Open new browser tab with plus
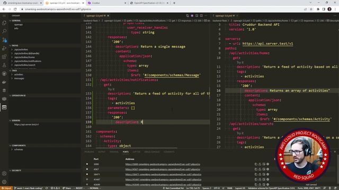The image size is (339, 190). (174, 3)
